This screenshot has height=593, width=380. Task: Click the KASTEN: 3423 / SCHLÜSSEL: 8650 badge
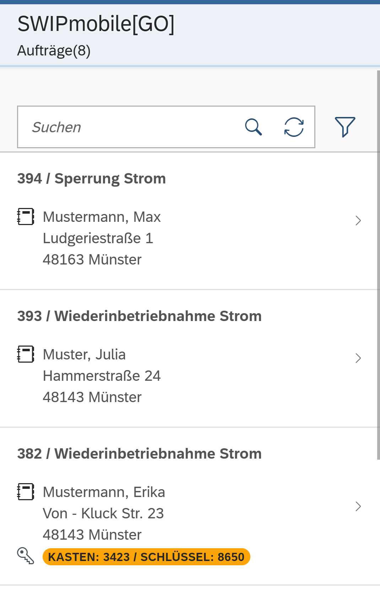146,557
